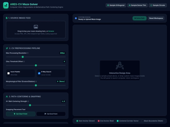The image size is (170, 127).
Task: Click info icon beside A* Wall-Centering Strength
Action: pyautogui.click(x=28, y=101)
